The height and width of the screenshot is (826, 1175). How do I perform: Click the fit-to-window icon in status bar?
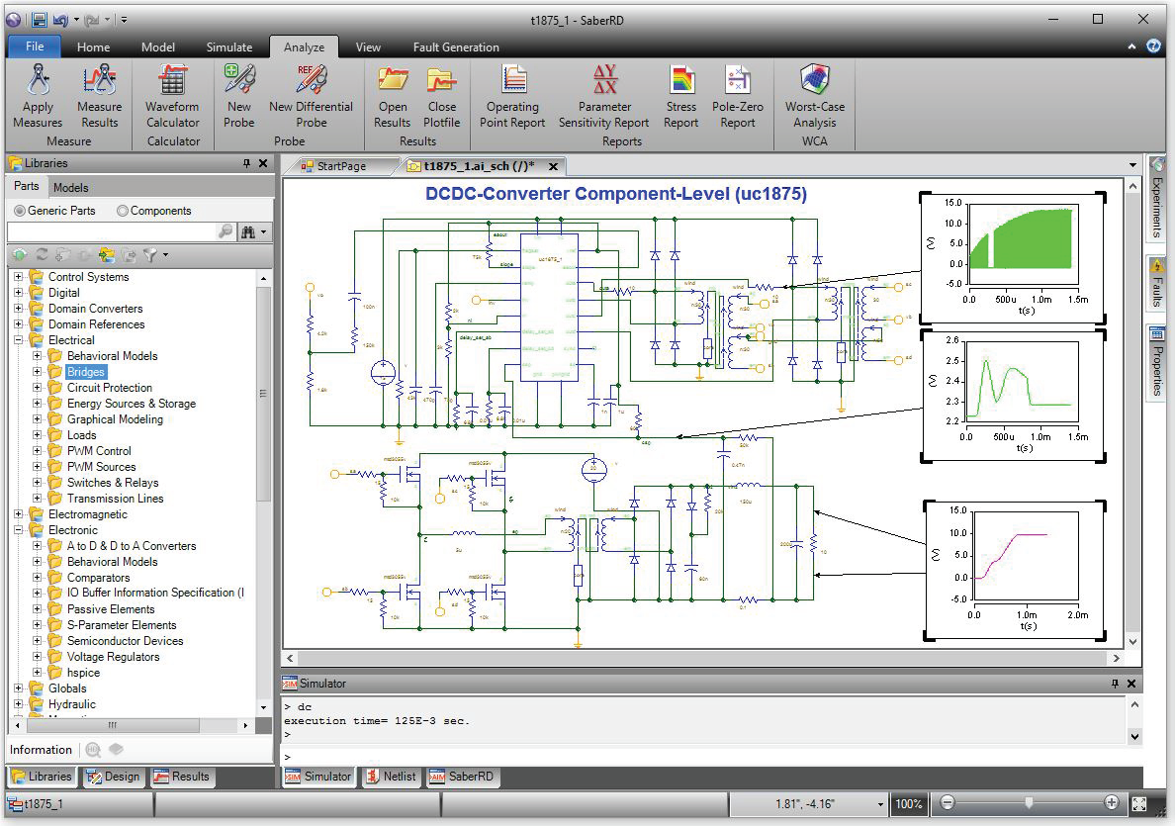coord(1139,804)
